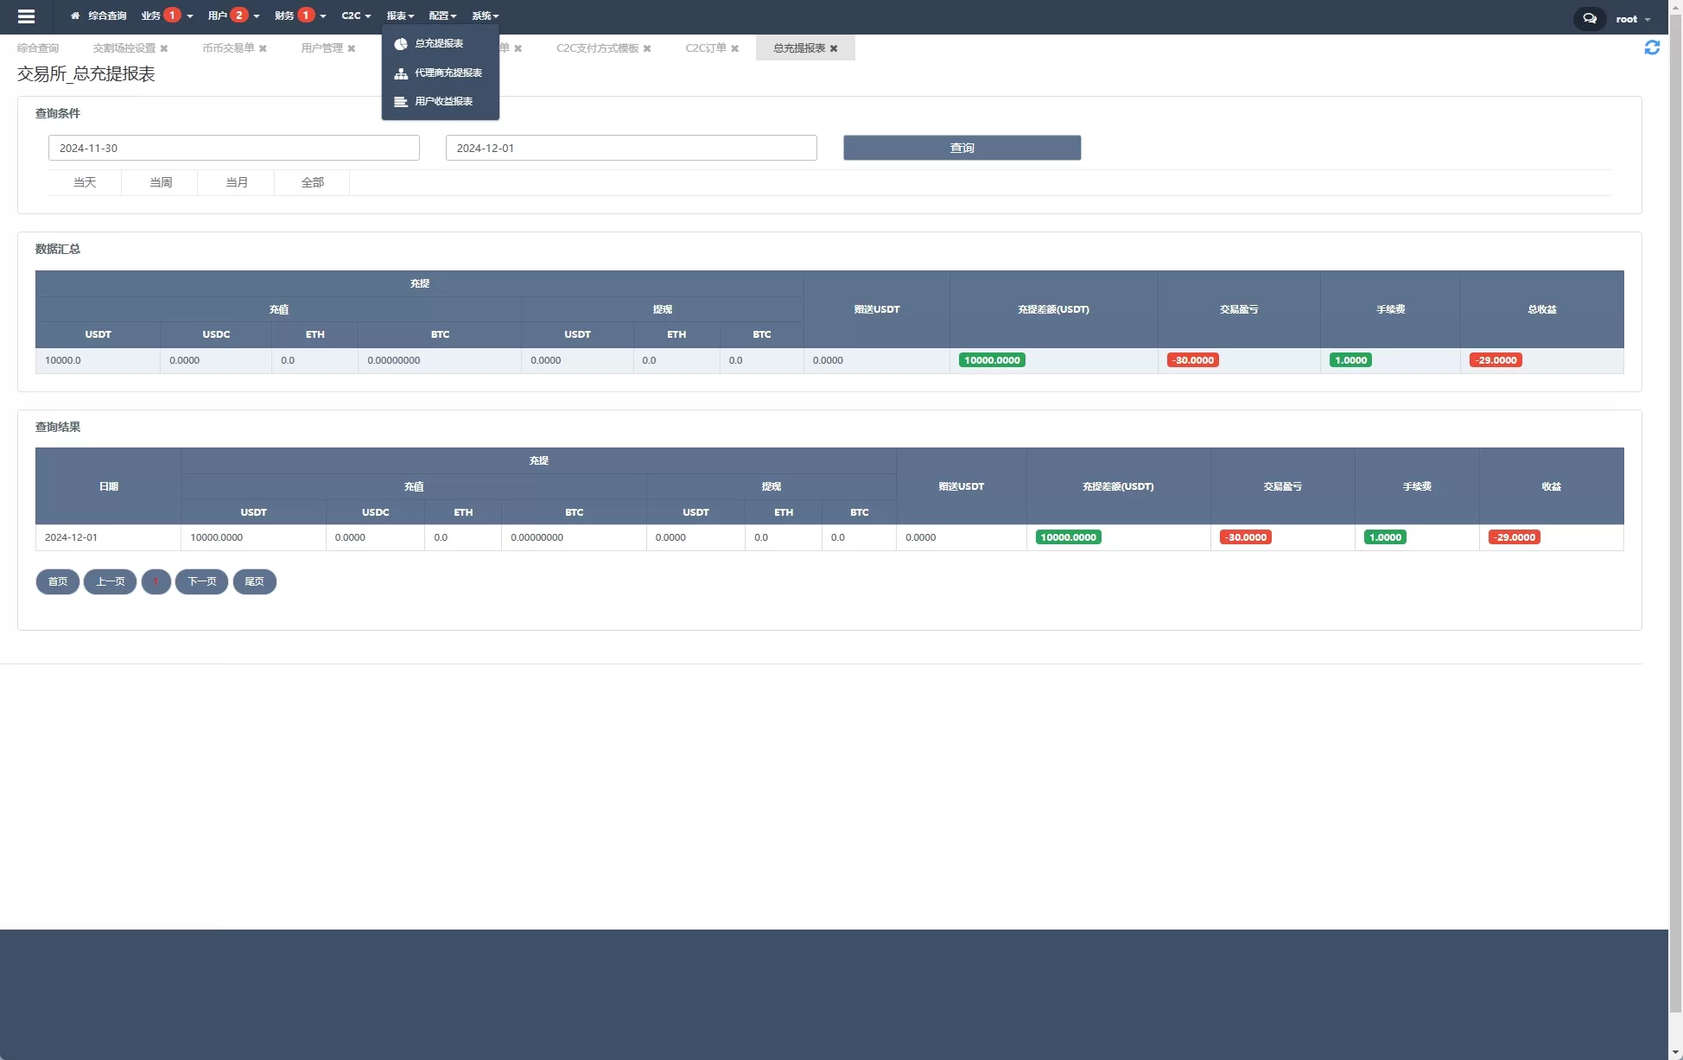Expand the 业务 dropdown menu
This screenshot has height=1060, width=1683.
(152, 16)
